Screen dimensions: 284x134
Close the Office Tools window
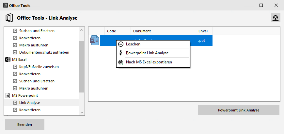(276, 5)
